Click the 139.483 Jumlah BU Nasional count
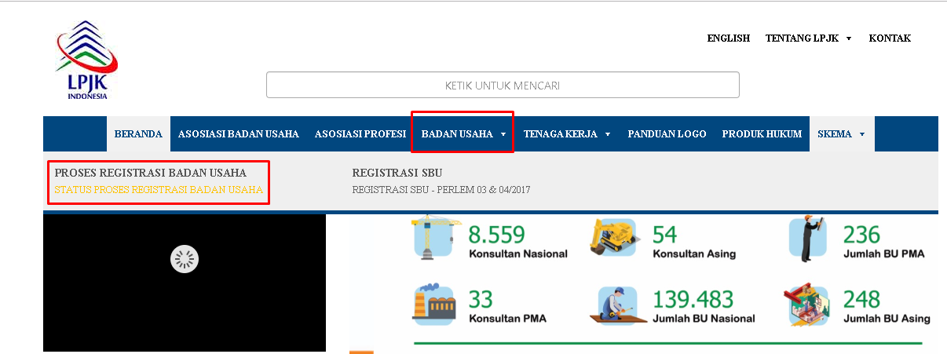The width and height of the screenshot is (947, 354). [x=693, y=299]
